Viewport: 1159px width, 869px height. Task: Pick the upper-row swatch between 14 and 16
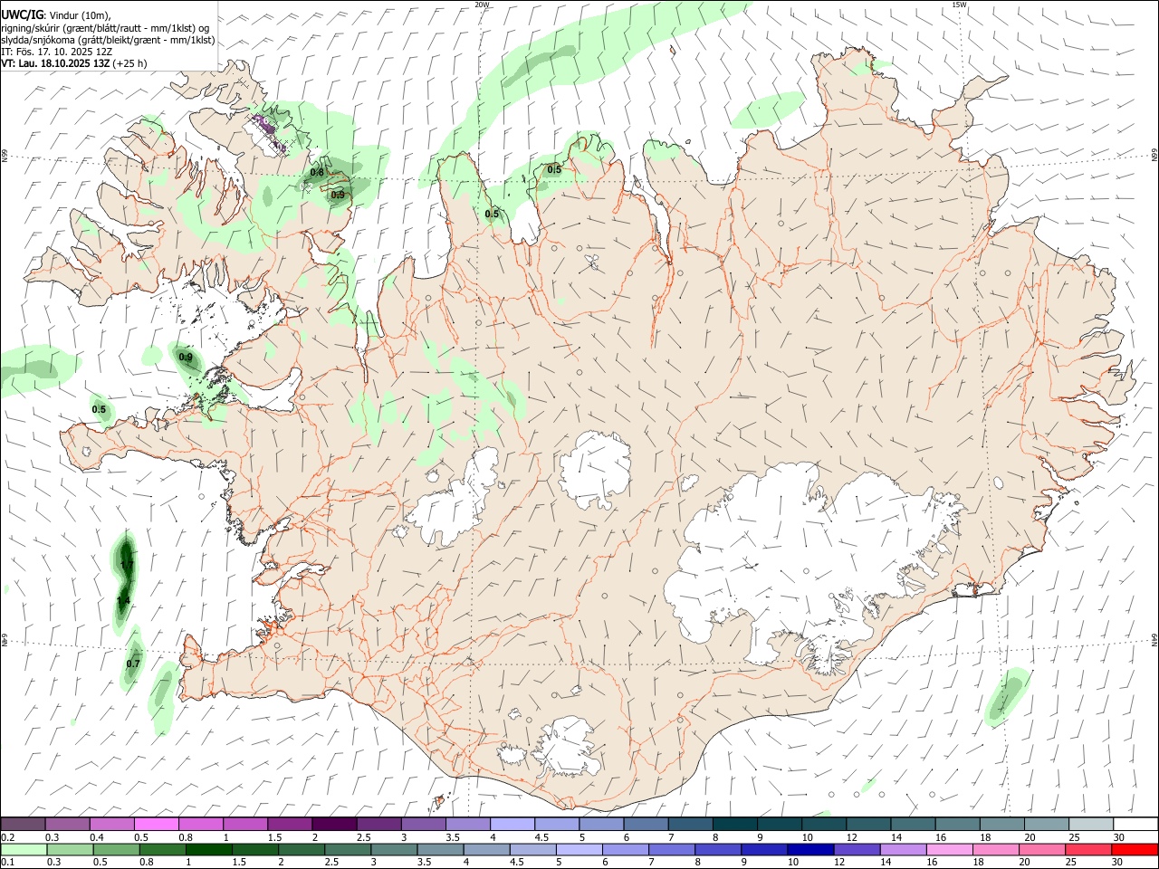coord(914,824)
